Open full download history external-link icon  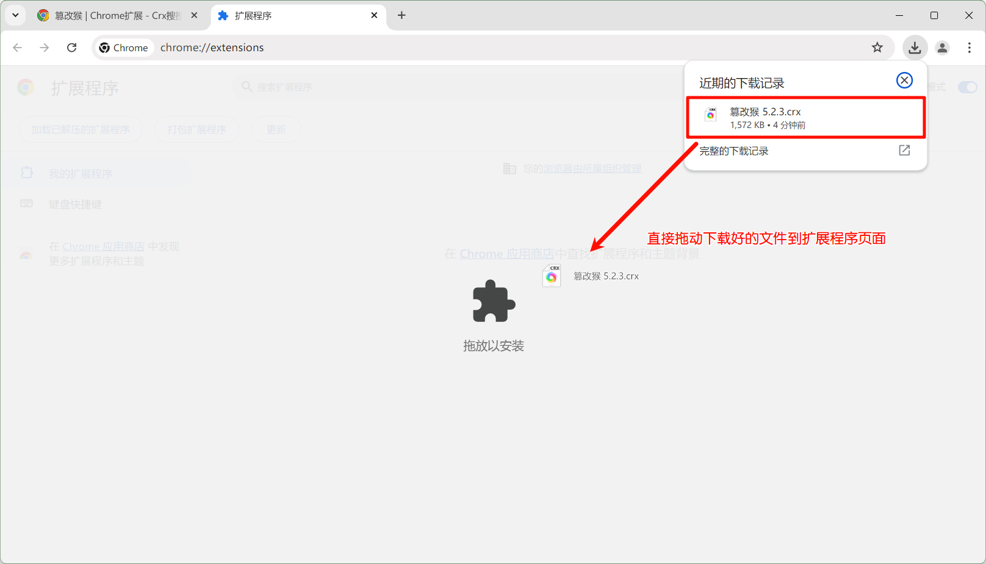pyautogui.click(x=904, y=151)
